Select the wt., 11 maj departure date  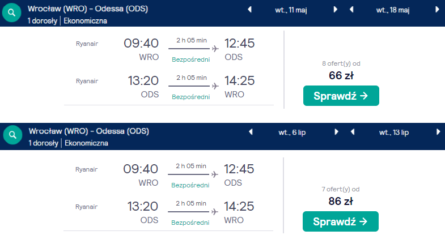point(291,10)
